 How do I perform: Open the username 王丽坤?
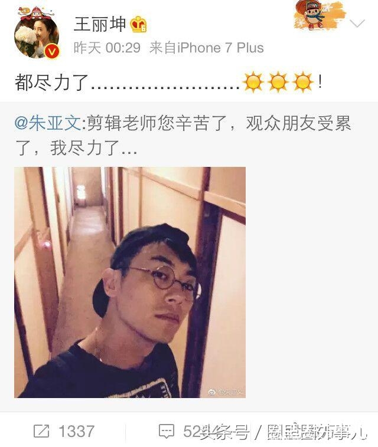(x=100, y=24)
